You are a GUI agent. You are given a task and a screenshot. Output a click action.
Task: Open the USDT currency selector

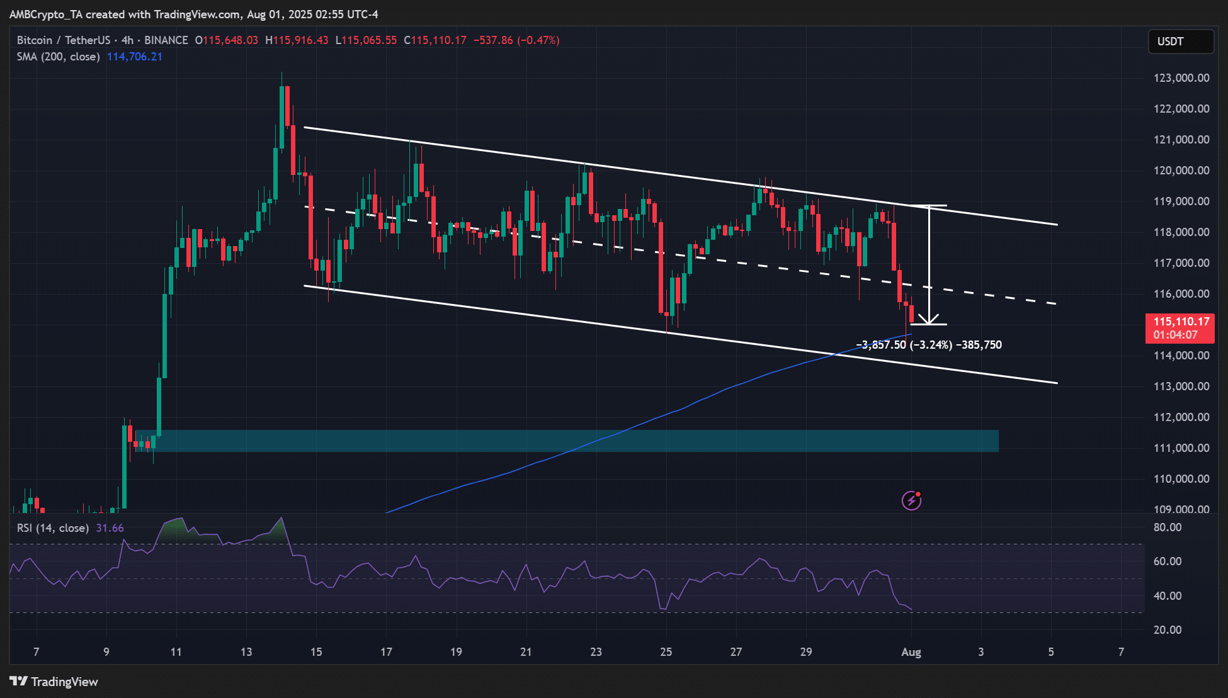[1180, 42]
